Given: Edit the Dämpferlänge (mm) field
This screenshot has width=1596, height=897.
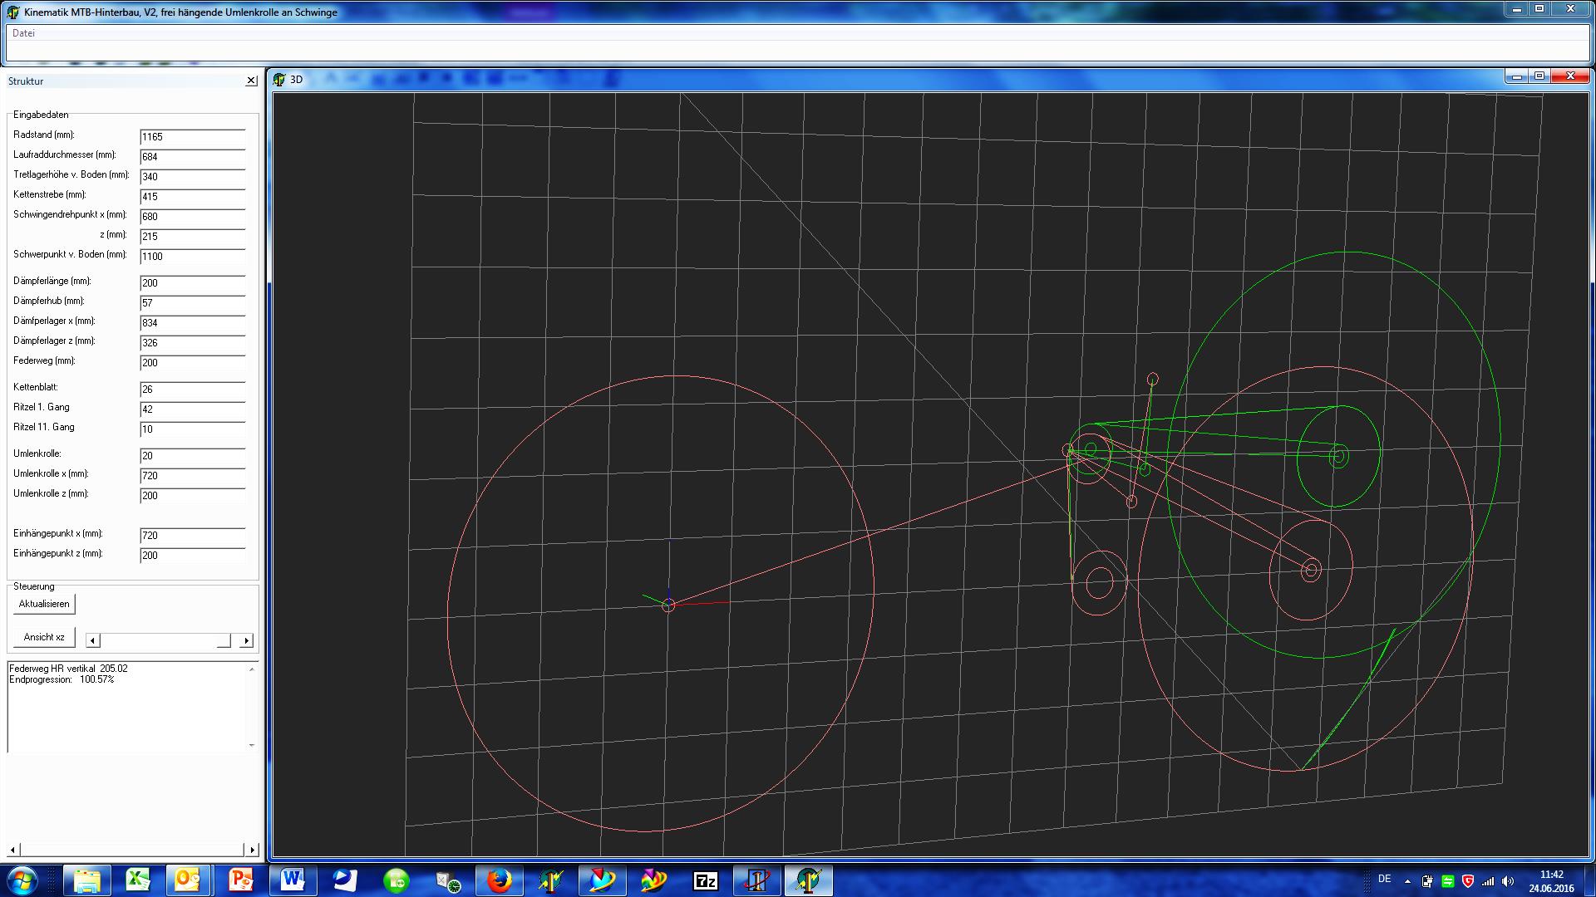Looking at the screenshot, I should click(193, 283).
